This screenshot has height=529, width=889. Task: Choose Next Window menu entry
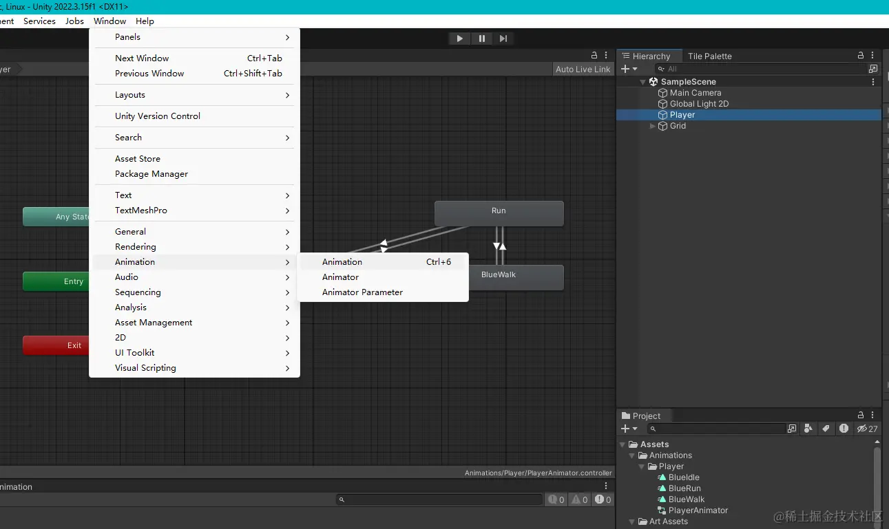(x=194, y=58)
